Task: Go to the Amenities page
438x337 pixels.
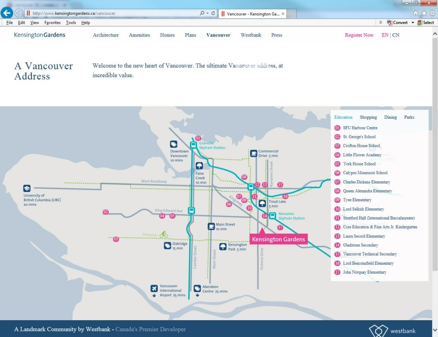Action: (x=139, y=35)
